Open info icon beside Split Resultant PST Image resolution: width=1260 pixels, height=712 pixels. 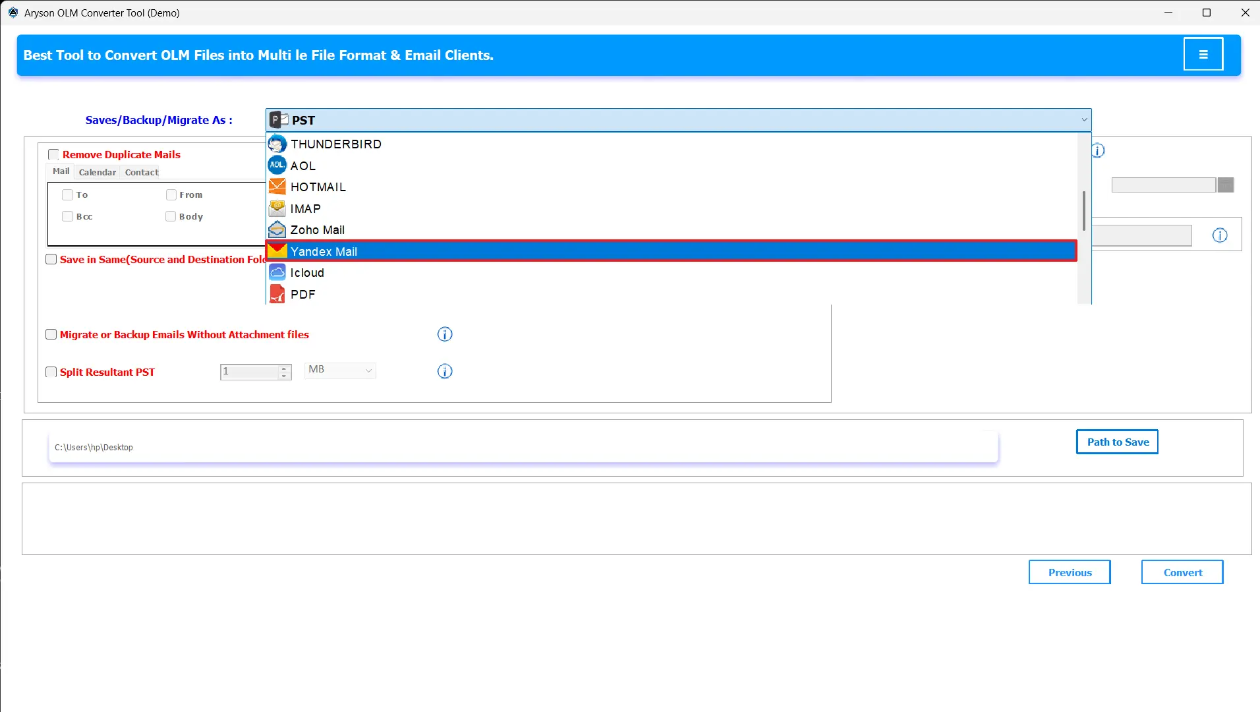[445, 371]
